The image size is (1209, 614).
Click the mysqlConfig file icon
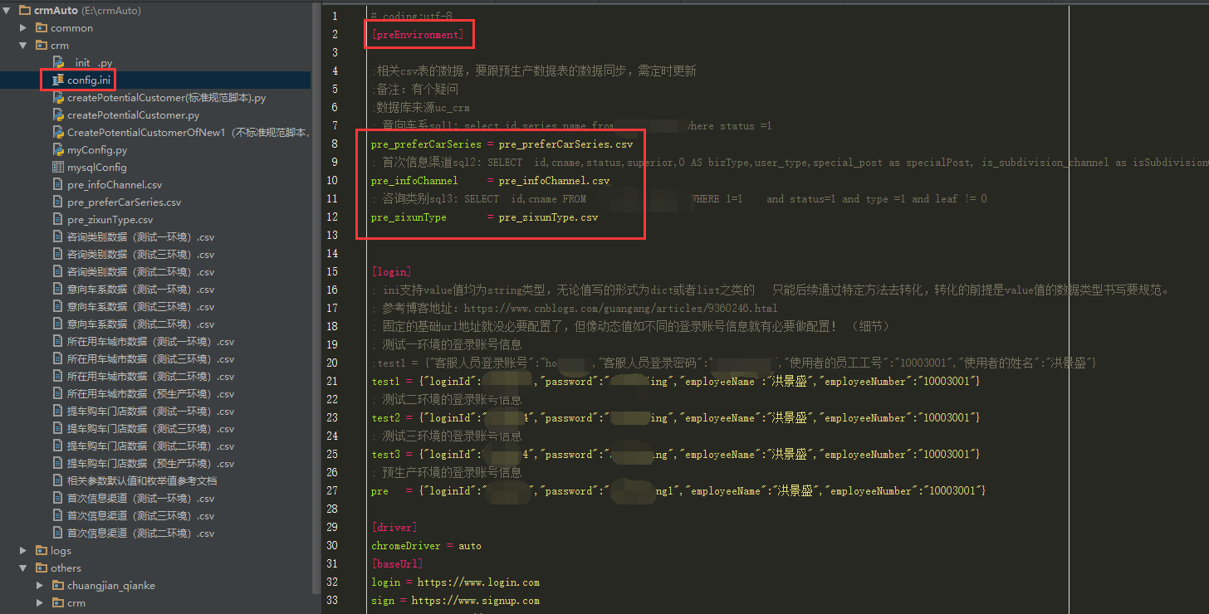[x=58, y=168]
